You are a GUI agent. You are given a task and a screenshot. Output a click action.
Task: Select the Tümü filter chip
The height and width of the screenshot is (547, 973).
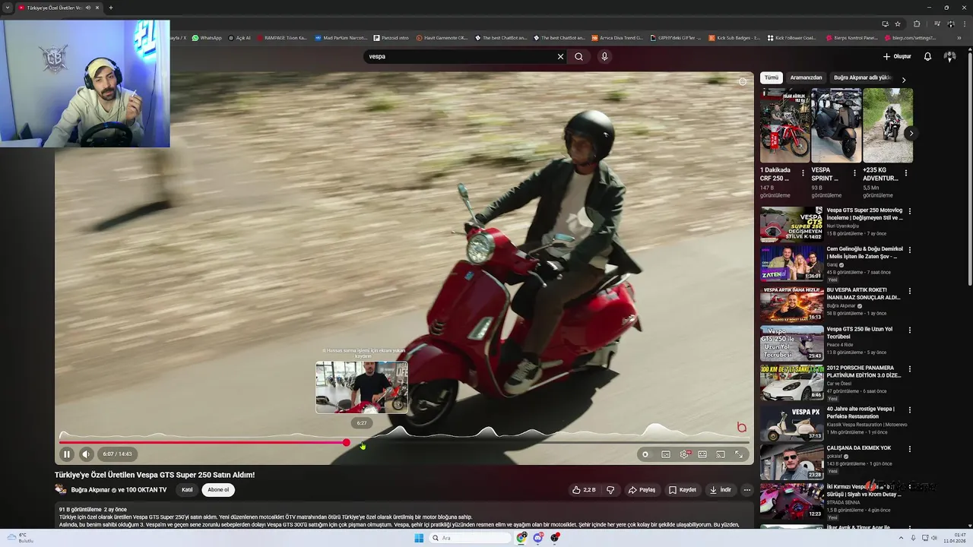tap(772, 77)
